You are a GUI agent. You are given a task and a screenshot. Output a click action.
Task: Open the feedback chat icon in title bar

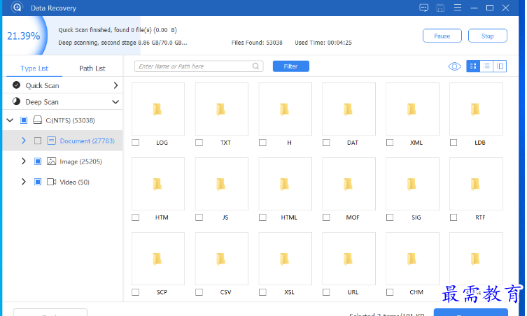tap(424, 8)
